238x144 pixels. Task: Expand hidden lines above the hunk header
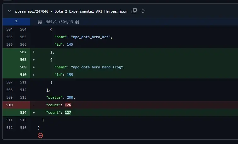coord(16,22)
